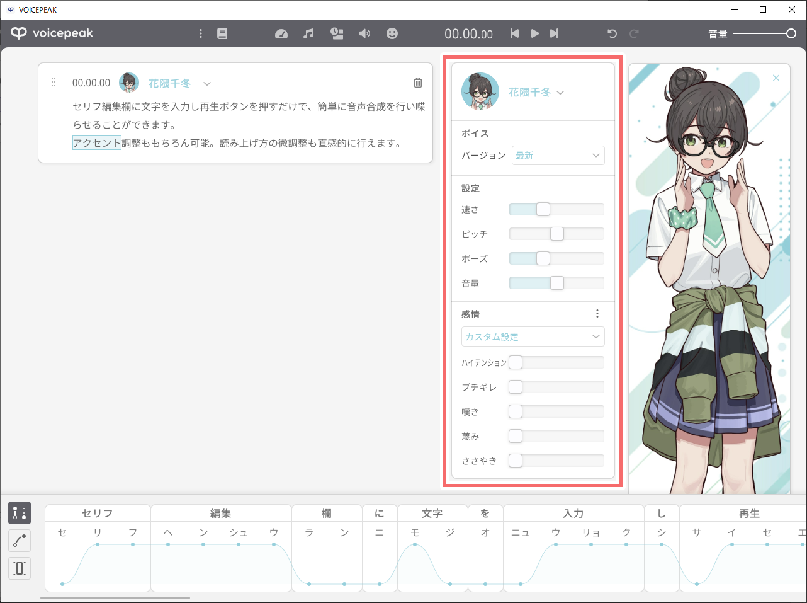
Task: Adjust the 蔑み emotion slider
Action: tap(556, 436)
